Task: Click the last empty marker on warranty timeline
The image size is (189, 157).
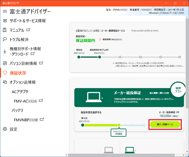Action: (x=180, y=57)
